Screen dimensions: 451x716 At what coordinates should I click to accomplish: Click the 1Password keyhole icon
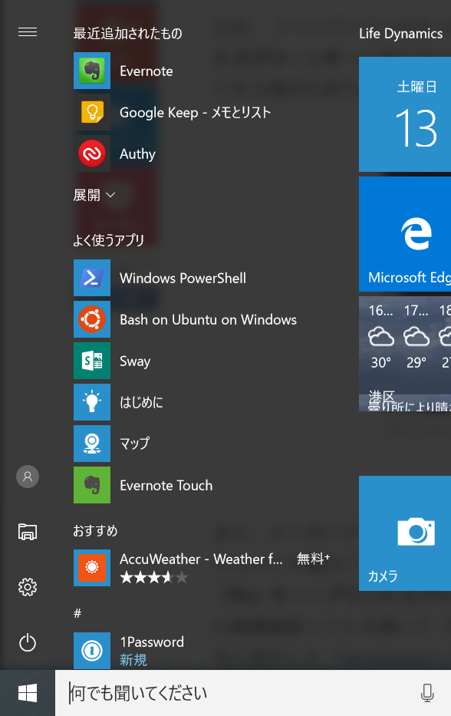[x=92, y=651]
